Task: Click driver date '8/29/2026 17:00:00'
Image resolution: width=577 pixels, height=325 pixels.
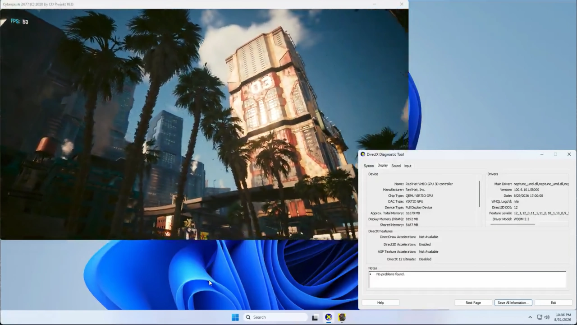Action: (x=528, y=196)
